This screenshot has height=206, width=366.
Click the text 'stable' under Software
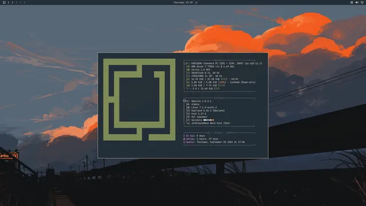point(195,104)
